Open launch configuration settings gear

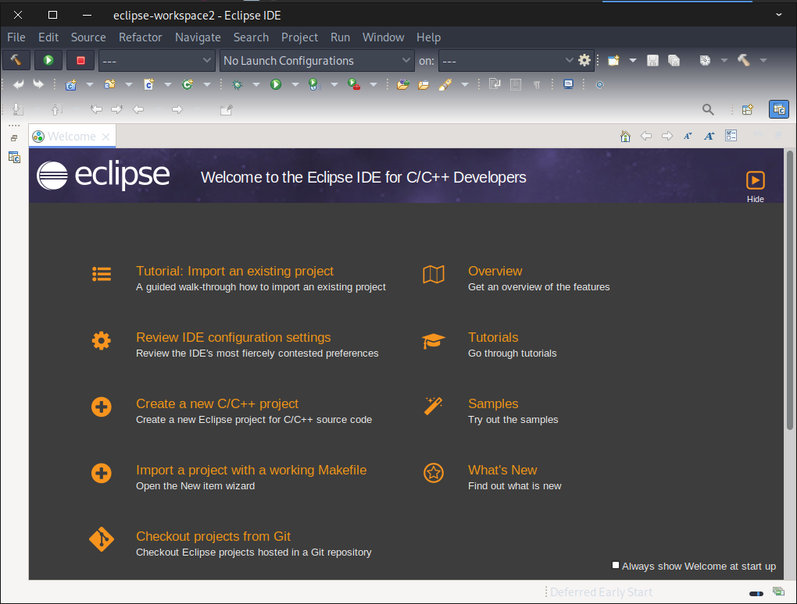point(584,60)
